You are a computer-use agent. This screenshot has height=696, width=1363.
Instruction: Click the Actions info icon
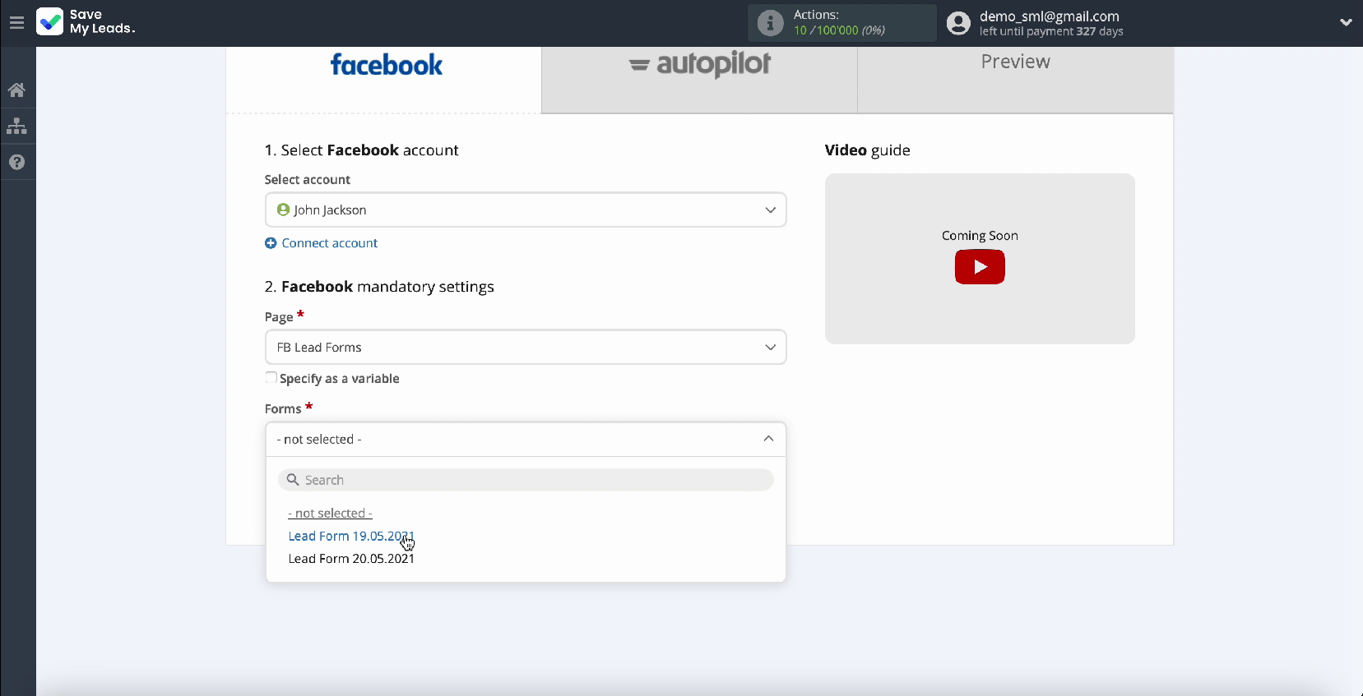pyautogui.click(x=770, y=23)
